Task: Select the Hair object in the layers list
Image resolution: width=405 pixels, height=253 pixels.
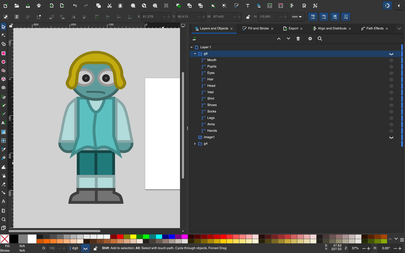Action: click(x=210, y=79)
